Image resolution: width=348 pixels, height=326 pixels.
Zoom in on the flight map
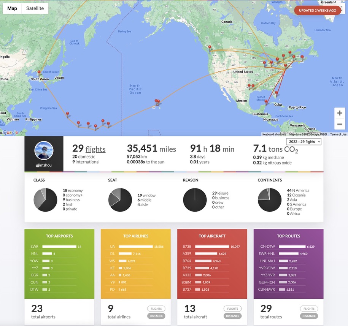click(x=340, y=113)
